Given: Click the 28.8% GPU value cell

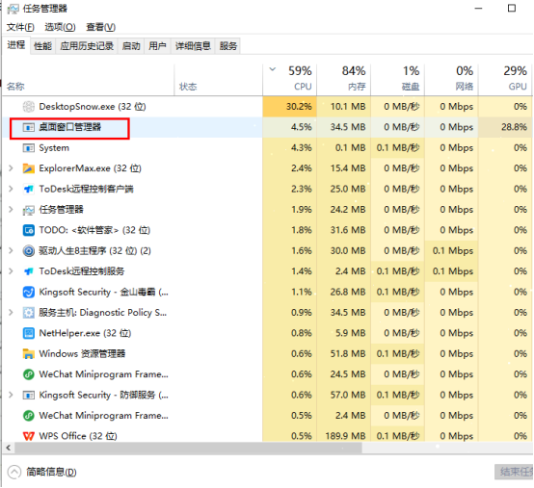Looking at the screenshot, I should pyautogui.click(x=505, y=127).
